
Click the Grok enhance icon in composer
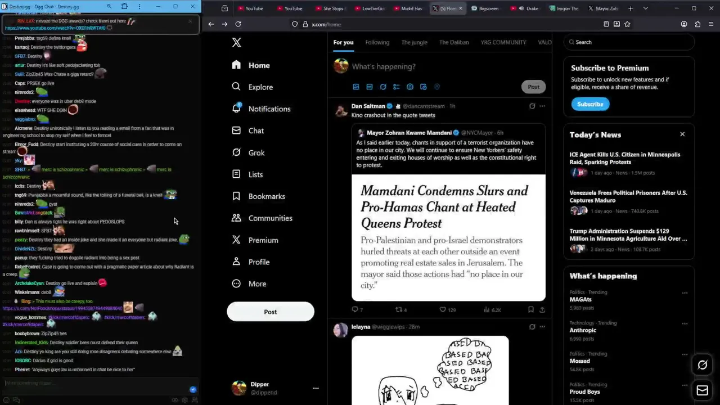pos(383,87)
